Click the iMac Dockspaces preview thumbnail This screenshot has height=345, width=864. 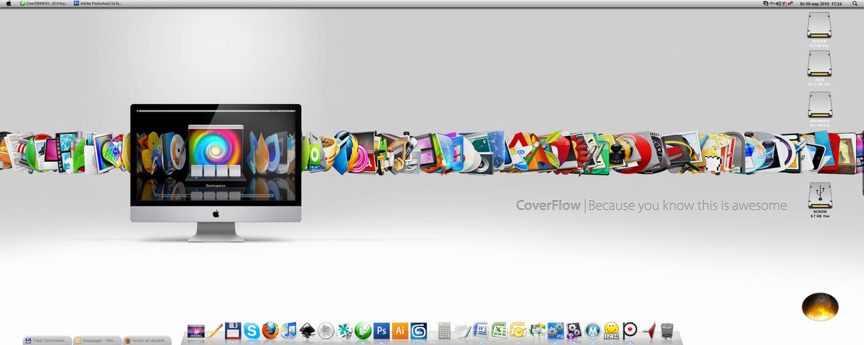[x=216, y=154]
